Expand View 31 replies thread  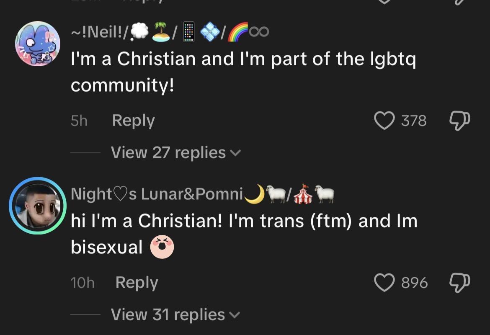[x=168, y=314]
